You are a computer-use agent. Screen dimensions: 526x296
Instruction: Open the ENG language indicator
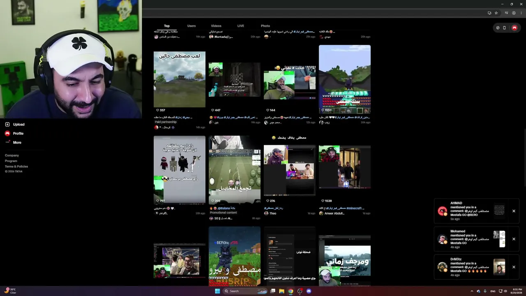pos(493,291)
